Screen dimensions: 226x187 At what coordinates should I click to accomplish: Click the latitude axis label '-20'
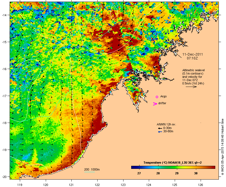click(x=4, y=177)
